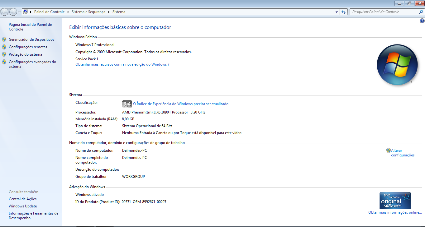
Task: Click the WORKGROUP value
Action: (133, 177)
